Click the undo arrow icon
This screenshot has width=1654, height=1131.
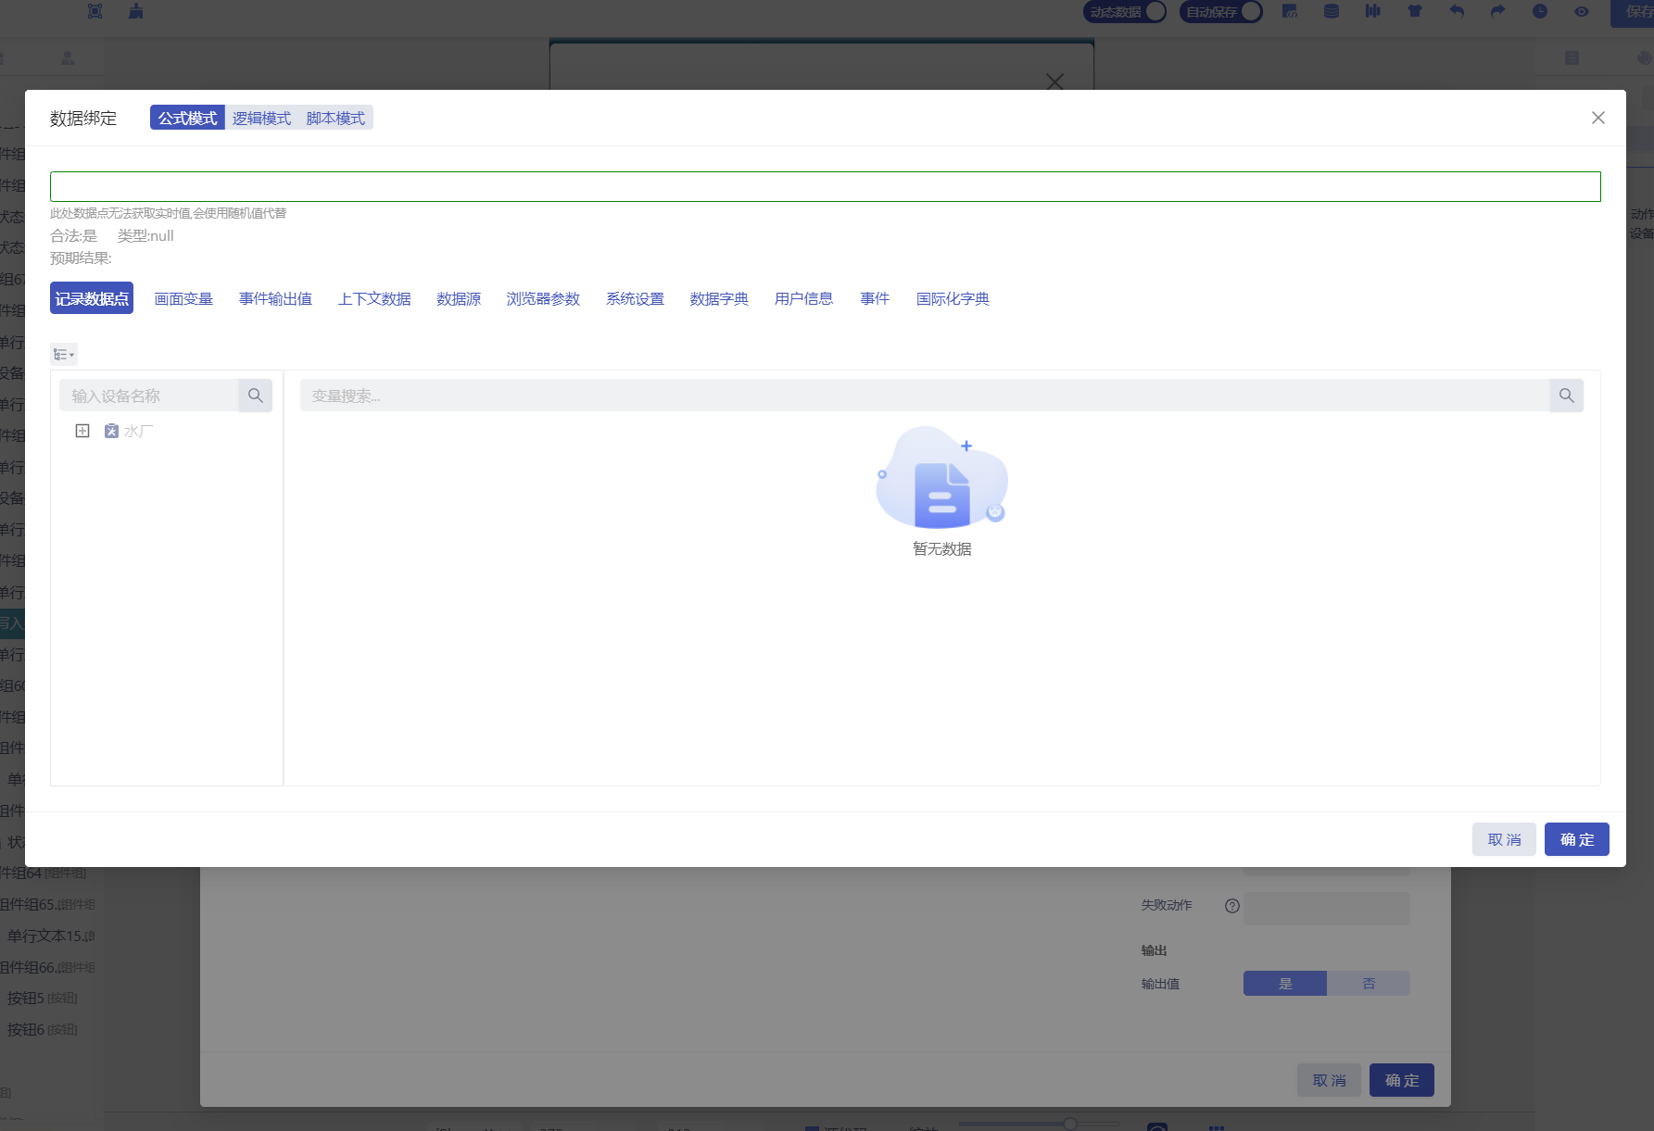click(1457, 12)
